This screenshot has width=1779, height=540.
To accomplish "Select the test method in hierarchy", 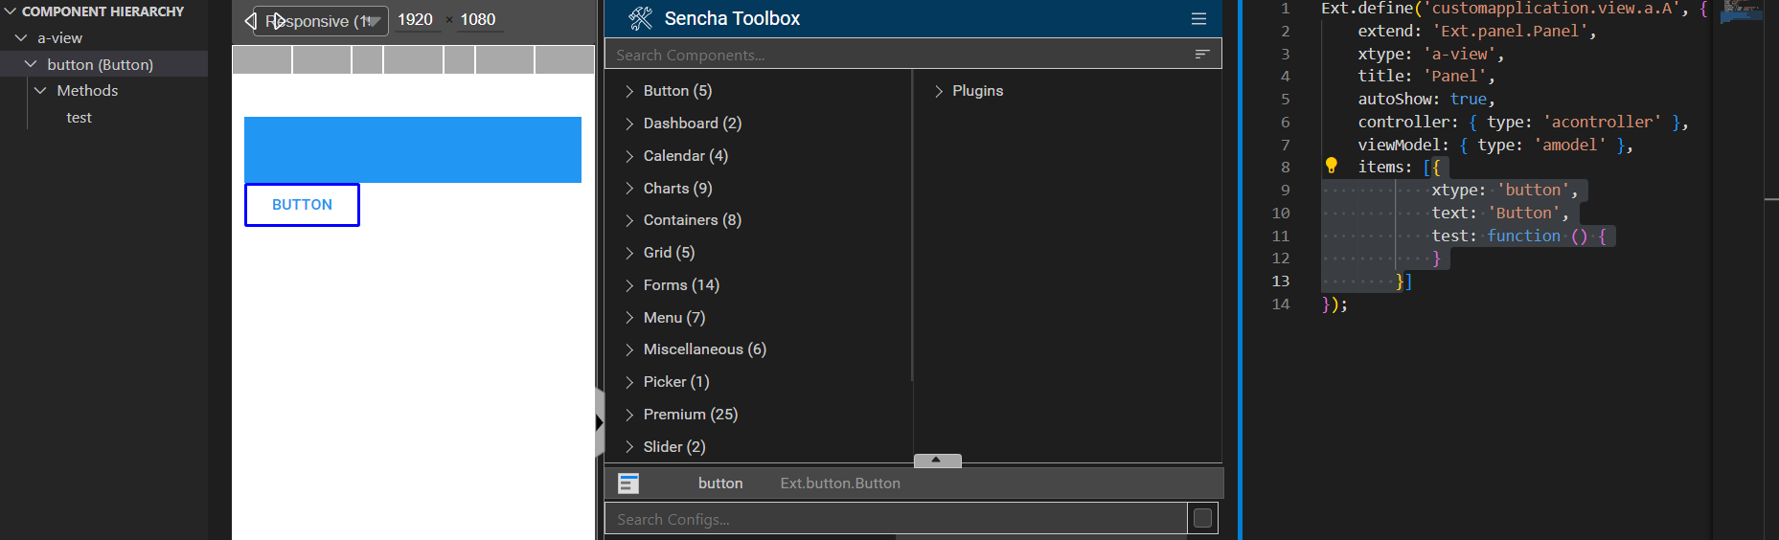I will [x=79, y=118].
